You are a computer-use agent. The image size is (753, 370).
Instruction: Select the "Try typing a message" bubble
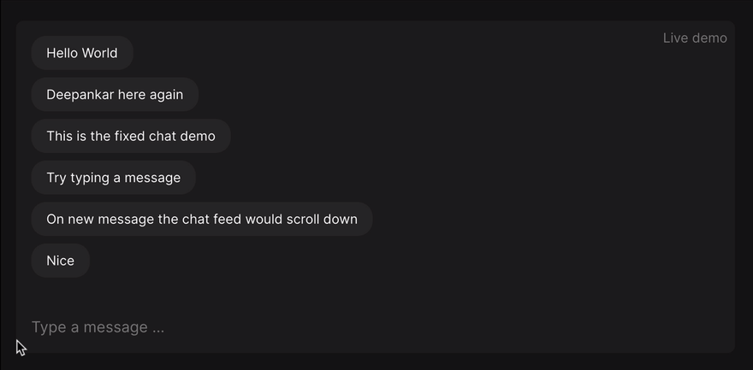pos(113,178)
